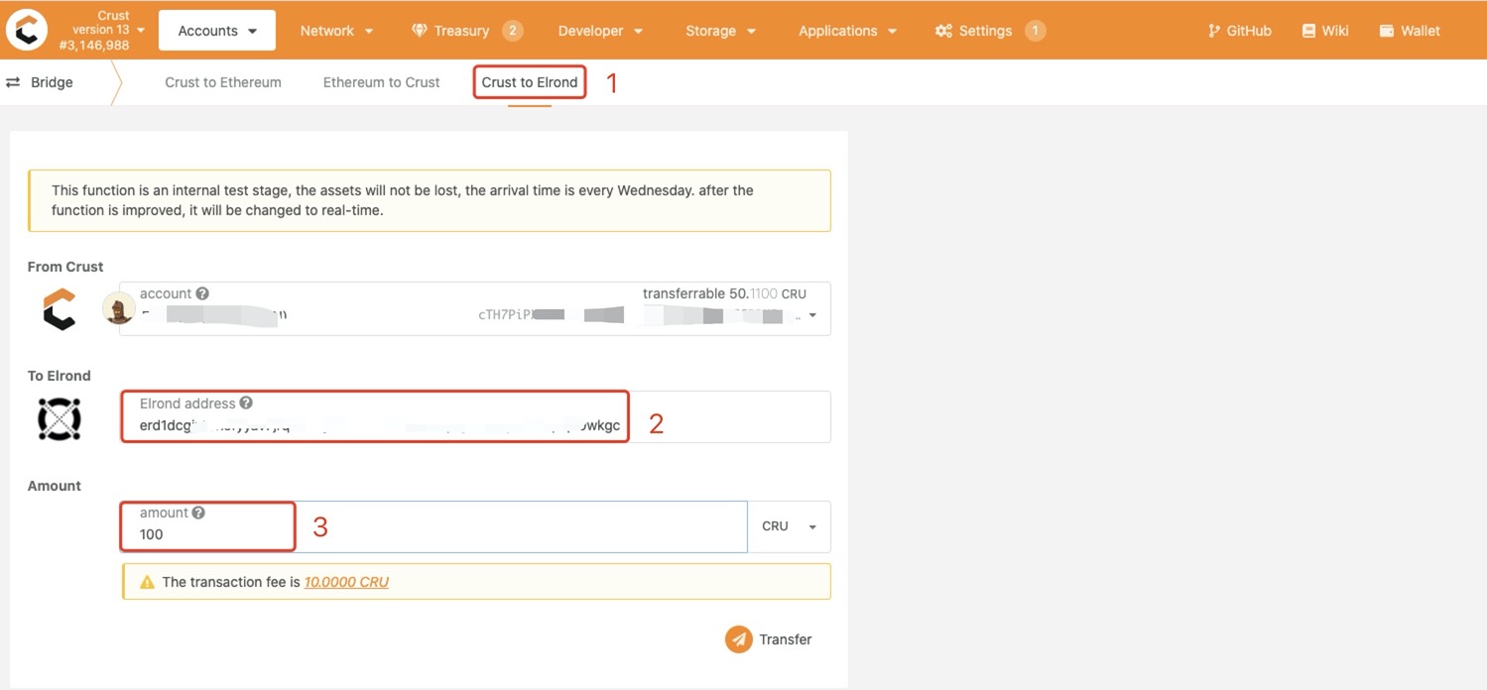Click the account avatar identicon
The width and height of the screenshot is (1487, 690).
tap(119, 308)
